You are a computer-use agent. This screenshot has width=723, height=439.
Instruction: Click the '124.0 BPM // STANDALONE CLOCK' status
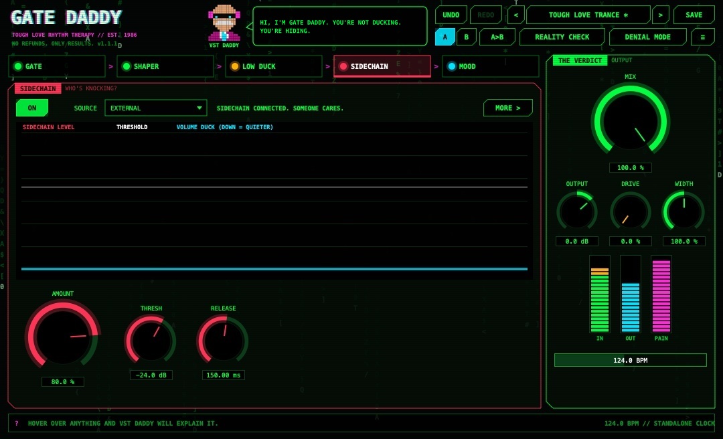(x=659, y=424)
